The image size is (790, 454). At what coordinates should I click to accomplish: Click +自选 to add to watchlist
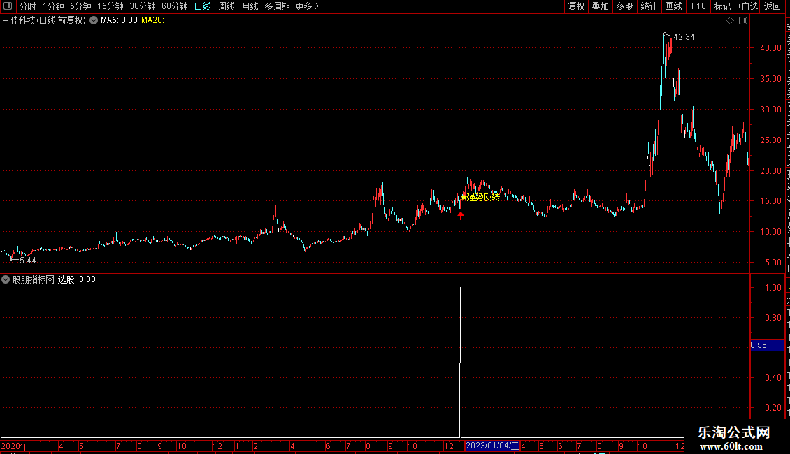(x=747, y=6)
